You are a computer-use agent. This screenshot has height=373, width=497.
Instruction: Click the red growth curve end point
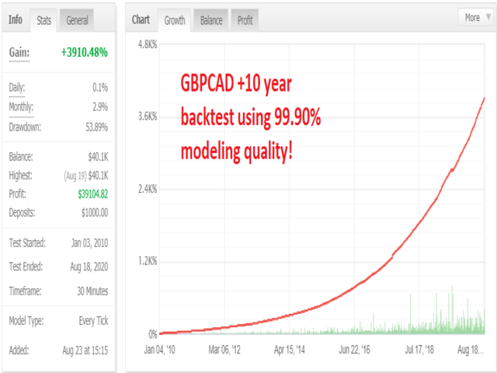click(484, 99)
